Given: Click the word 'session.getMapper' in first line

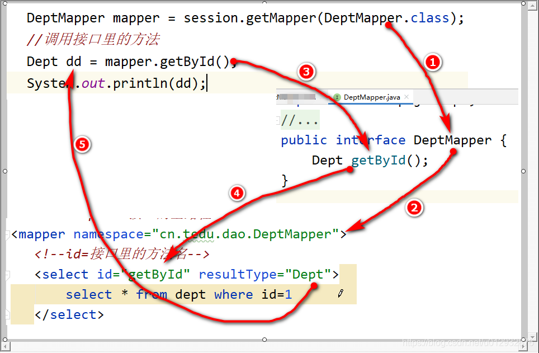Looking at the screenshot, I should click(x=249, y=18).
